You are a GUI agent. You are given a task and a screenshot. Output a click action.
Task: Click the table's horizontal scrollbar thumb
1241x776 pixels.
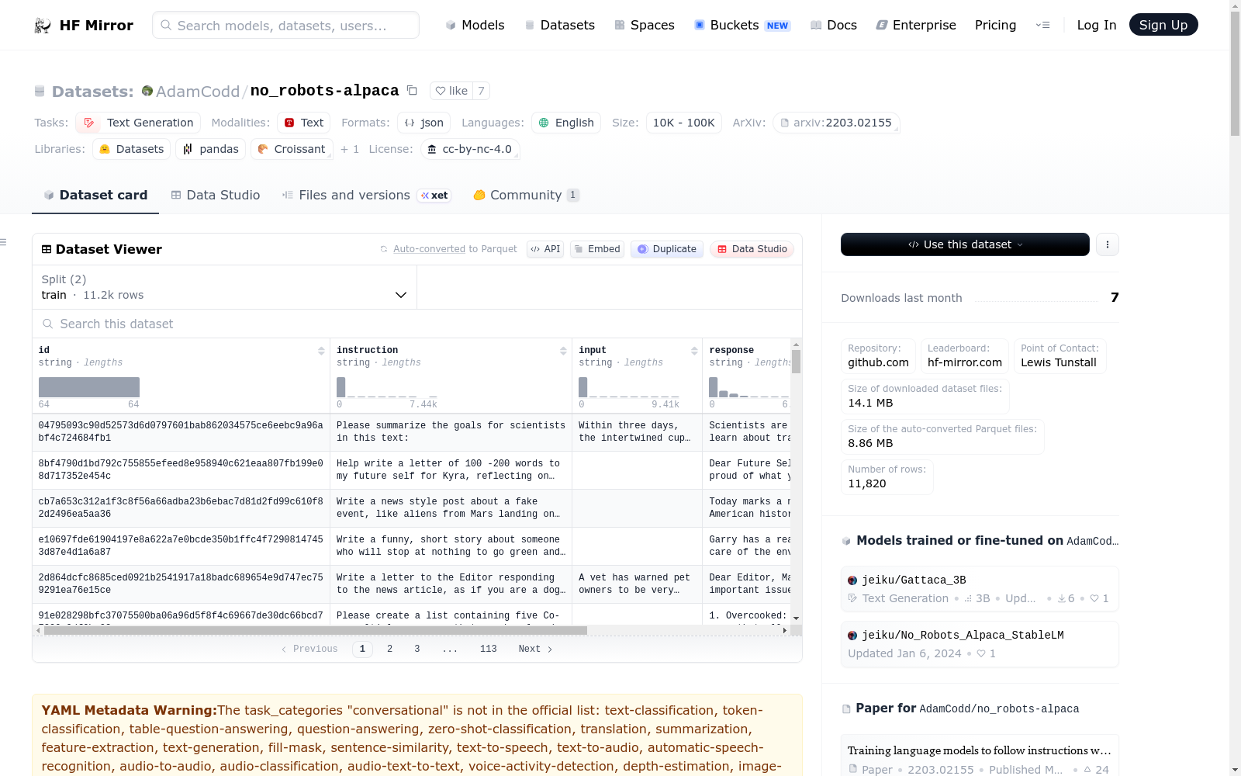pos(315,631)
